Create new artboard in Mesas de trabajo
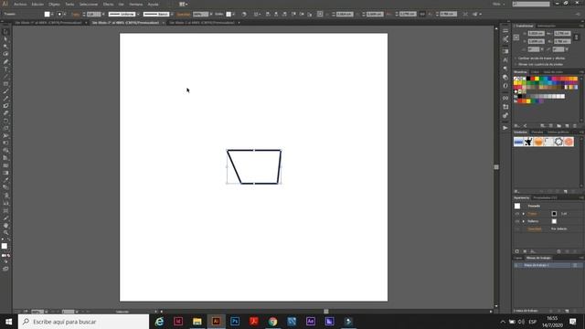 pos(567,311)
